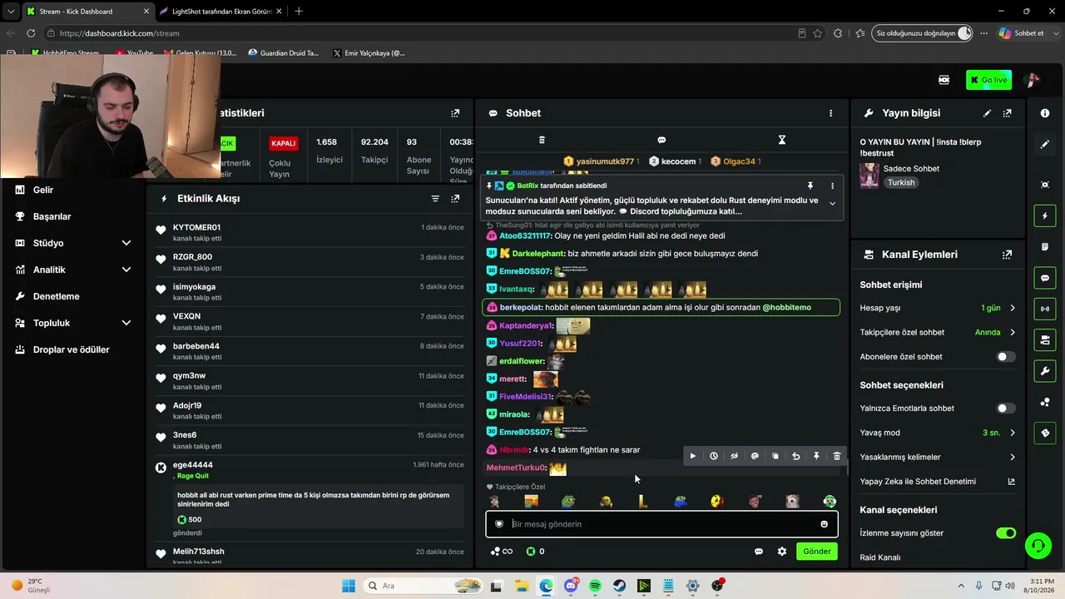Click the lightning bolt icon in right sidebar
Image resolution: width=1065 pixels, height=599 pixels.
tap(1045, 216)
